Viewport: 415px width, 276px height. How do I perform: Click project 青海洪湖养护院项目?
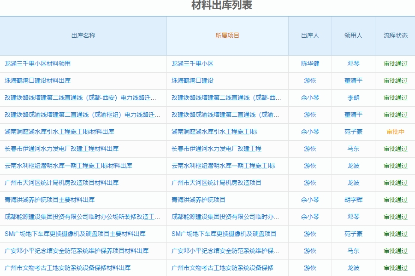point(198,200)
